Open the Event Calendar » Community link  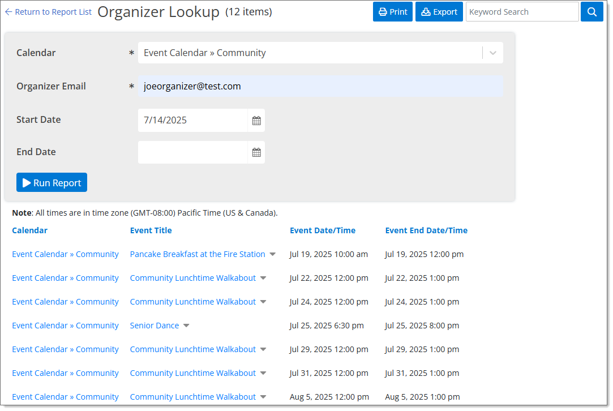coord(65,254)
